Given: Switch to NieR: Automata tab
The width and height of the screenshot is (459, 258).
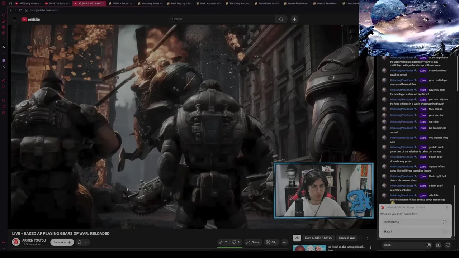Looking at the screenshot, I should (x=208, y=3).
